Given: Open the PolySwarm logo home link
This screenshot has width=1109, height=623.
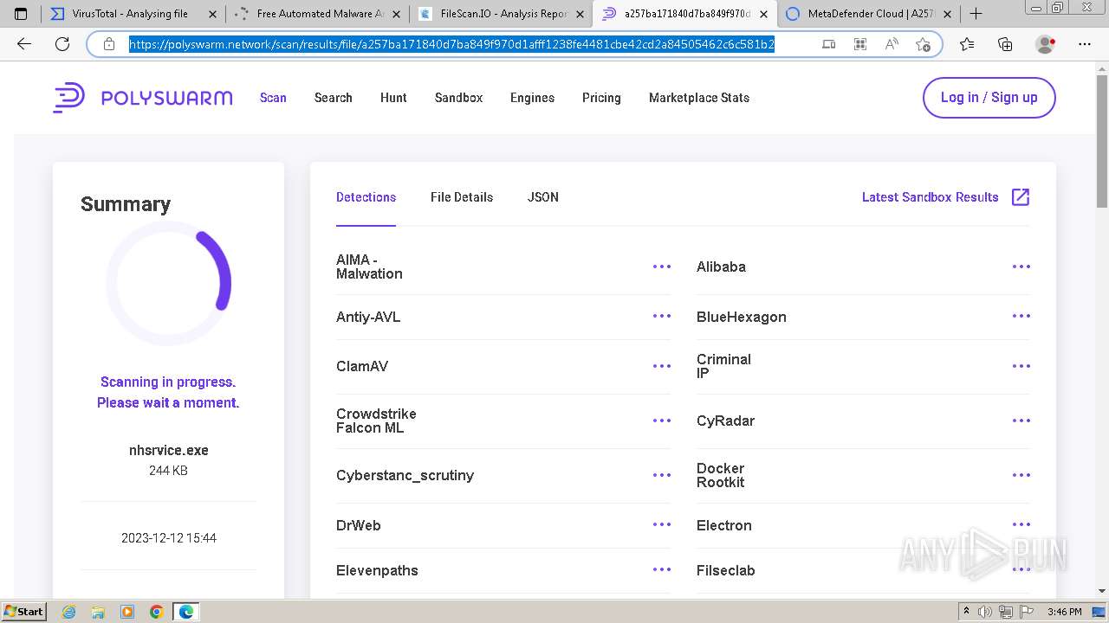Looking at the screenshot, I should click(x=143, y=98).
